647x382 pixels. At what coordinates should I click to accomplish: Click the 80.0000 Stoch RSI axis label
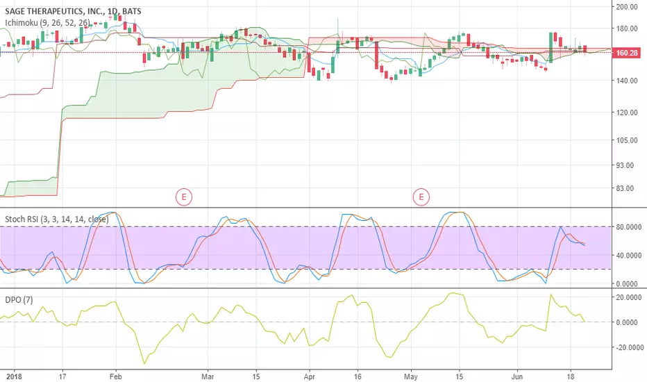[x=628, y=226]
